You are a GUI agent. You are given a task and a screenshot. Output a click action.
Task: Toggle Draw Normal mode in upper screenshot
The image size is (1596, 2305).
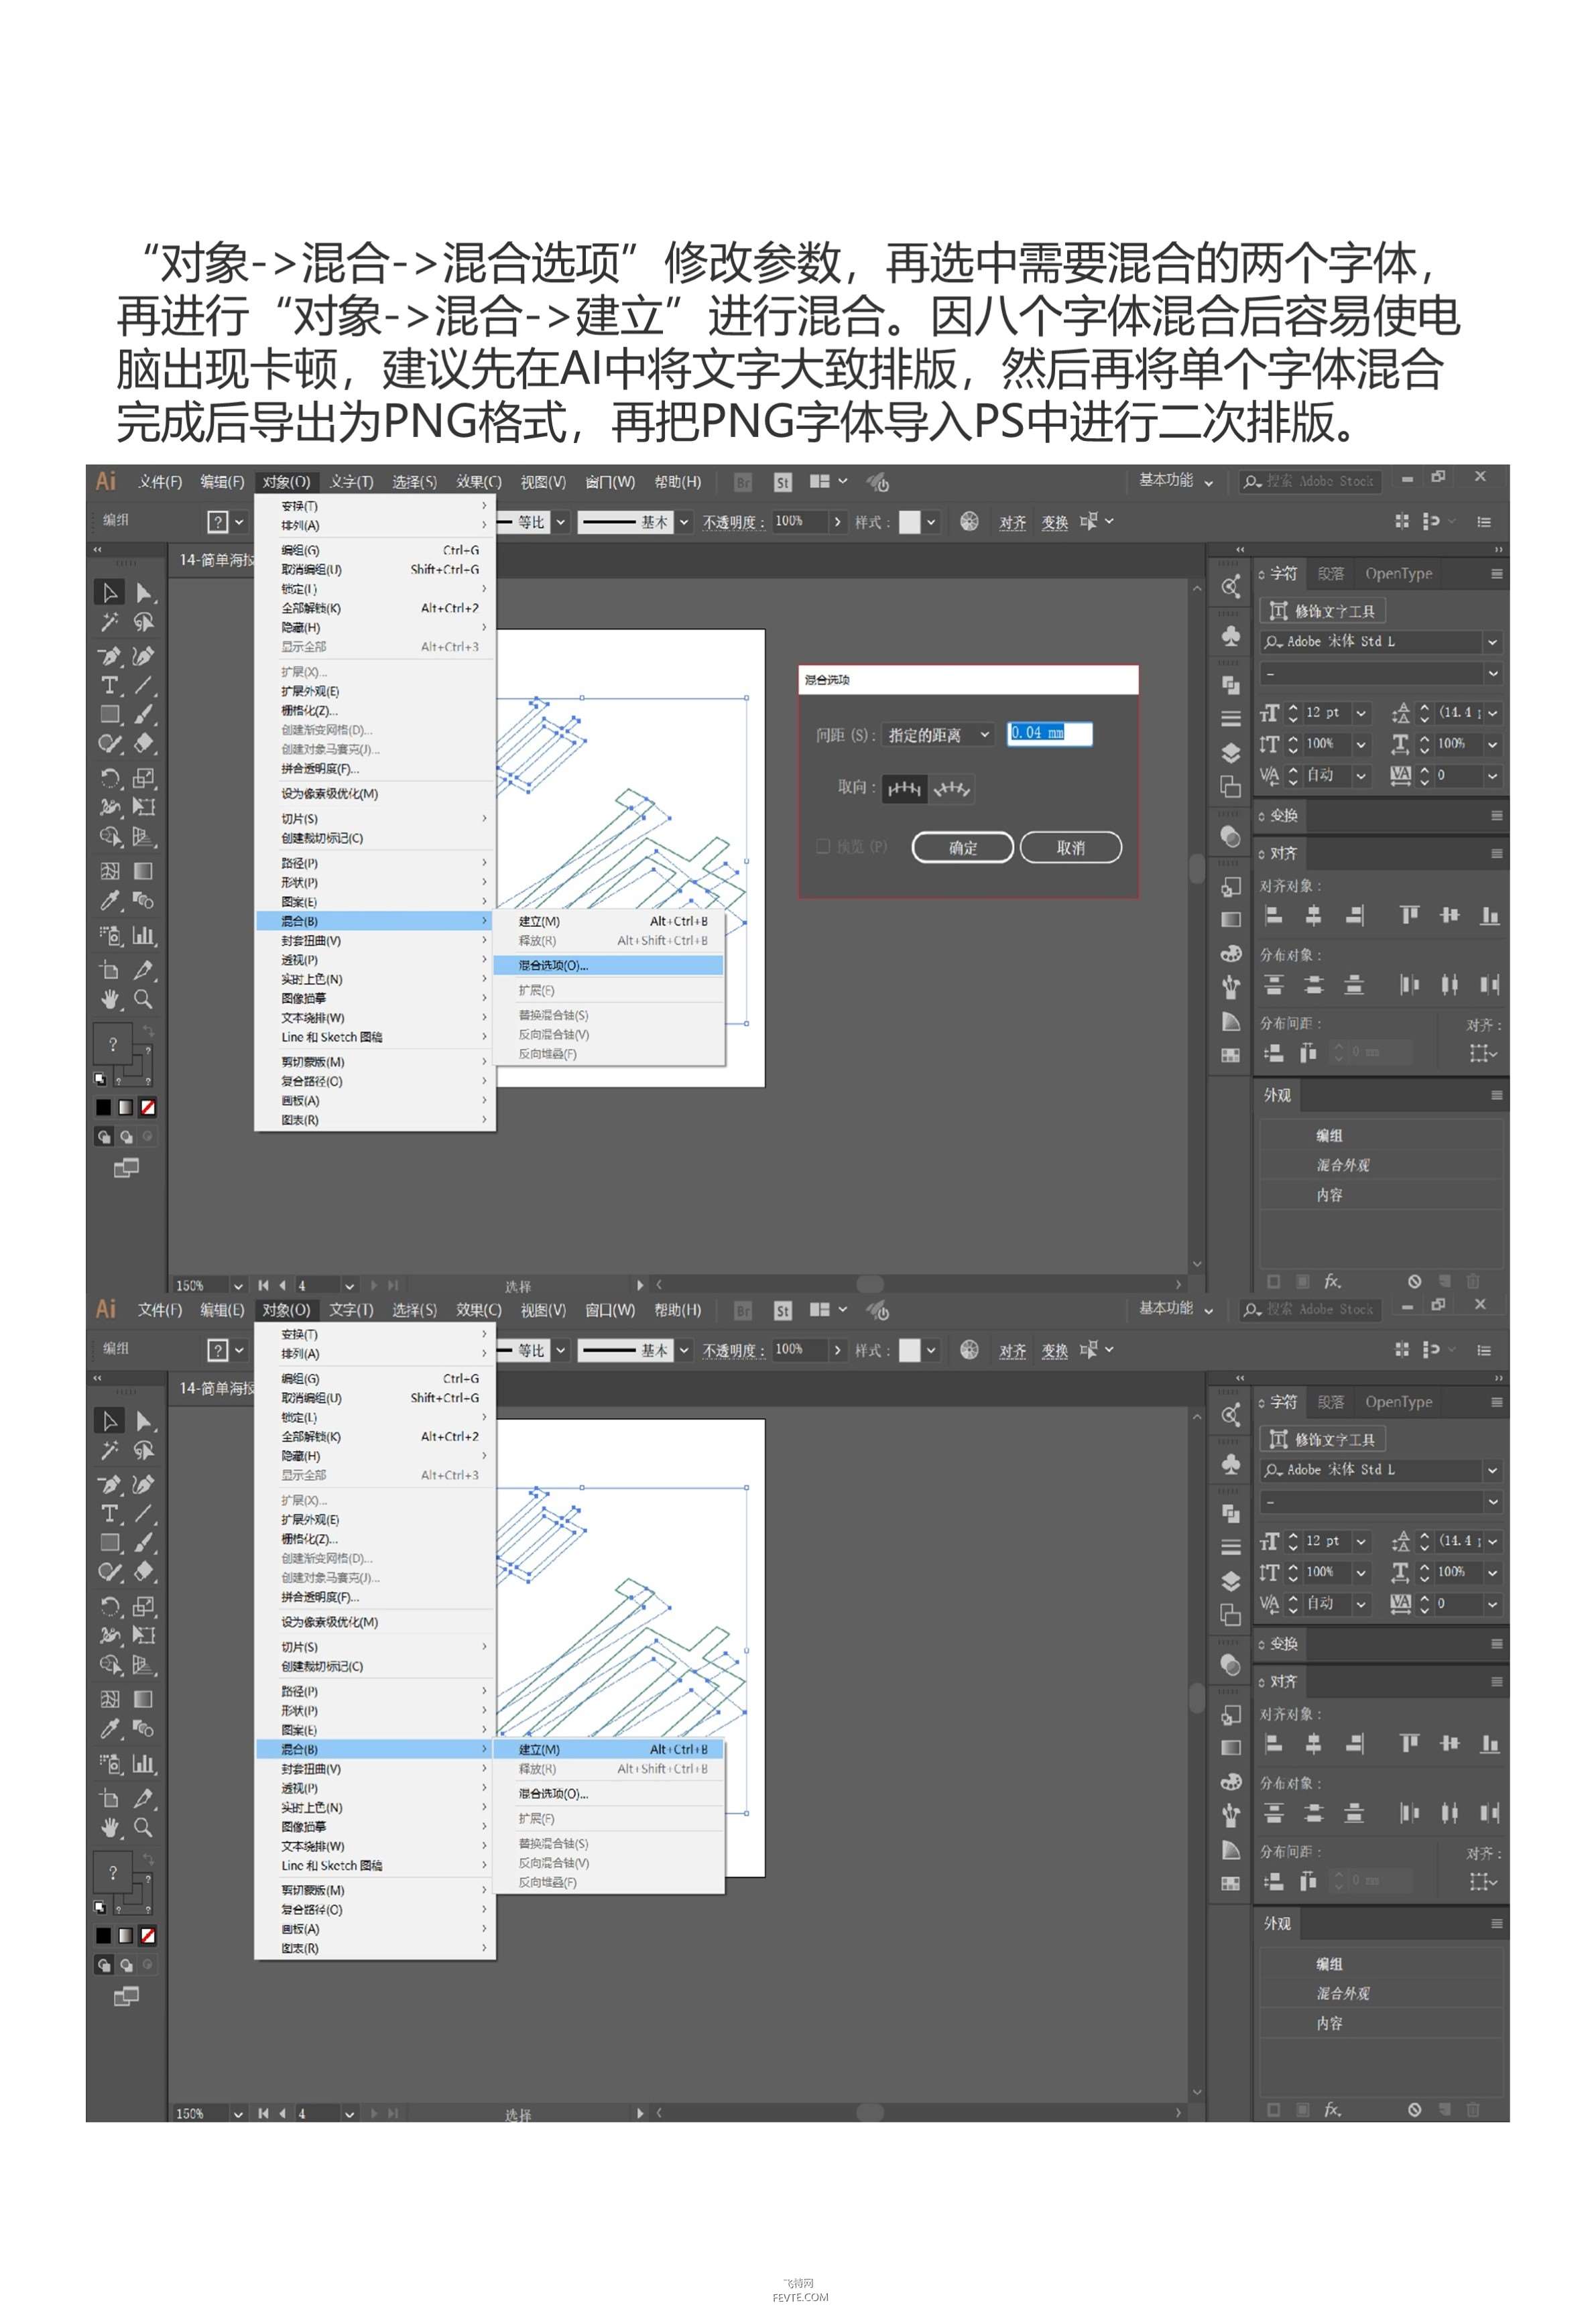point(104,1136)
